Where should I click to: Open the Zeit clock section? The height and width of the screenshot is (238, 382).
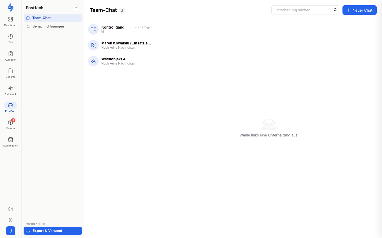coord(11,39)
